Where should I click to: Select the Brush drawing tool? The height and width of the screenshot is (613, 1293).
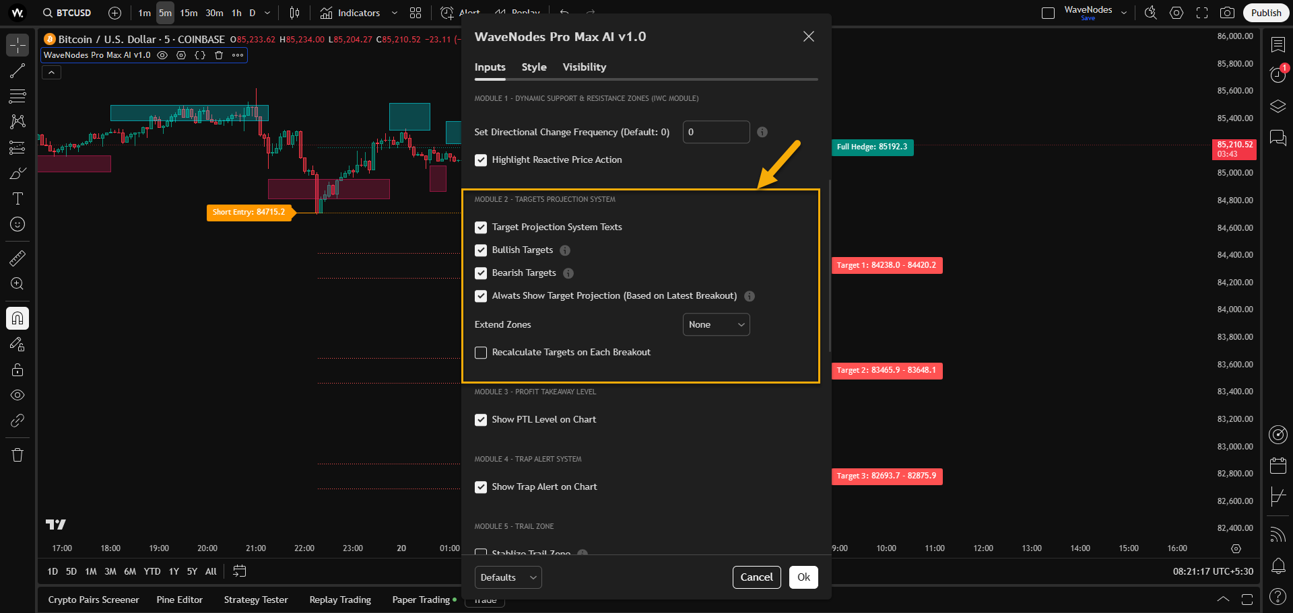click(x=18, y=173)
